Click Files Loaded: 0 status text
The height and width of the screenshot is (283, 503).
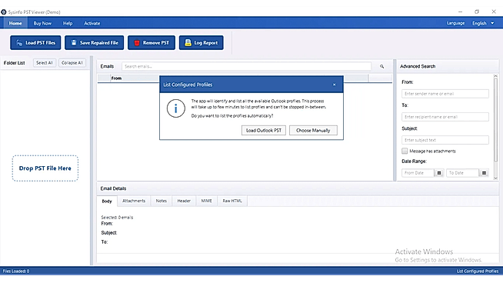click(16, 271)
